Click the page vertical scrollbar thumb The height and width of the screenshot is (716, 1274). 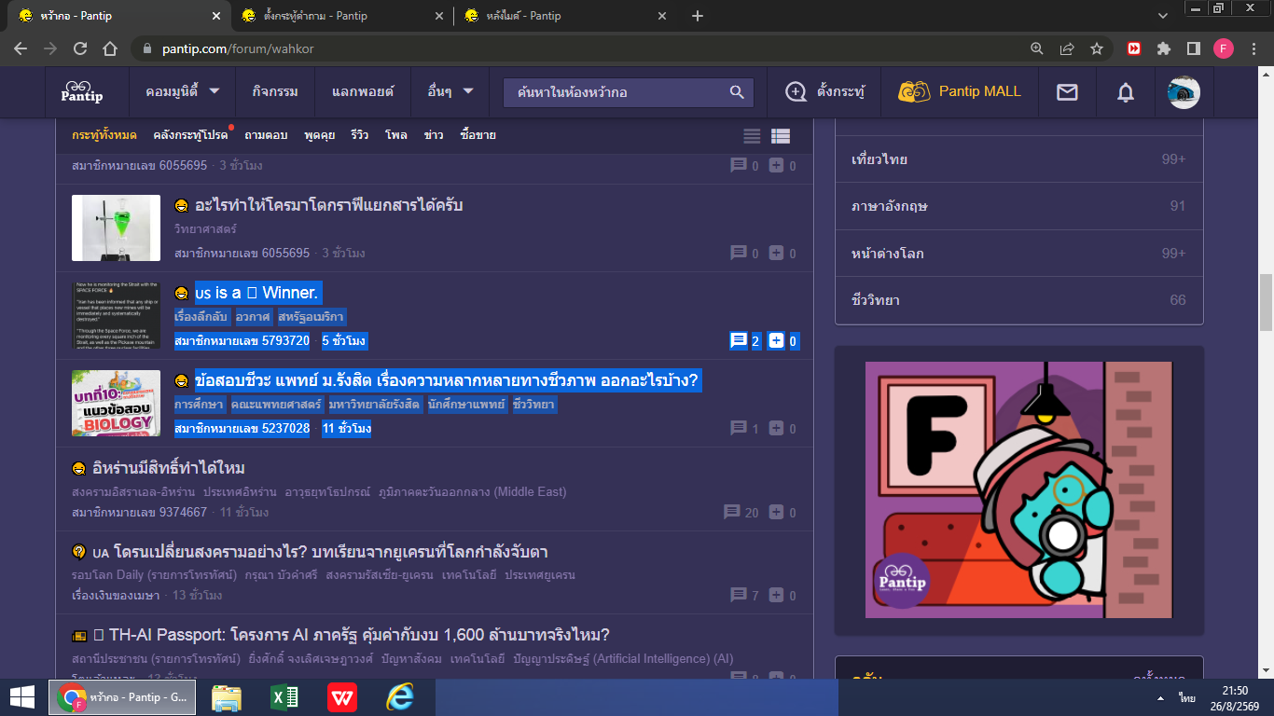pos(1266,302)
